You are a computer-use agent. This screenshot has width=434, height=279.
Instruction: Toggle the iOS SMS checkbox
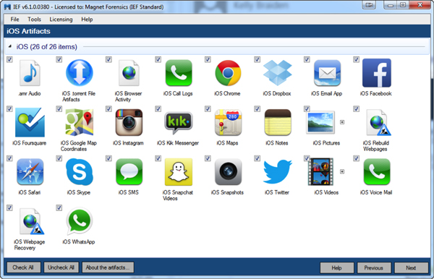[109, 158]
